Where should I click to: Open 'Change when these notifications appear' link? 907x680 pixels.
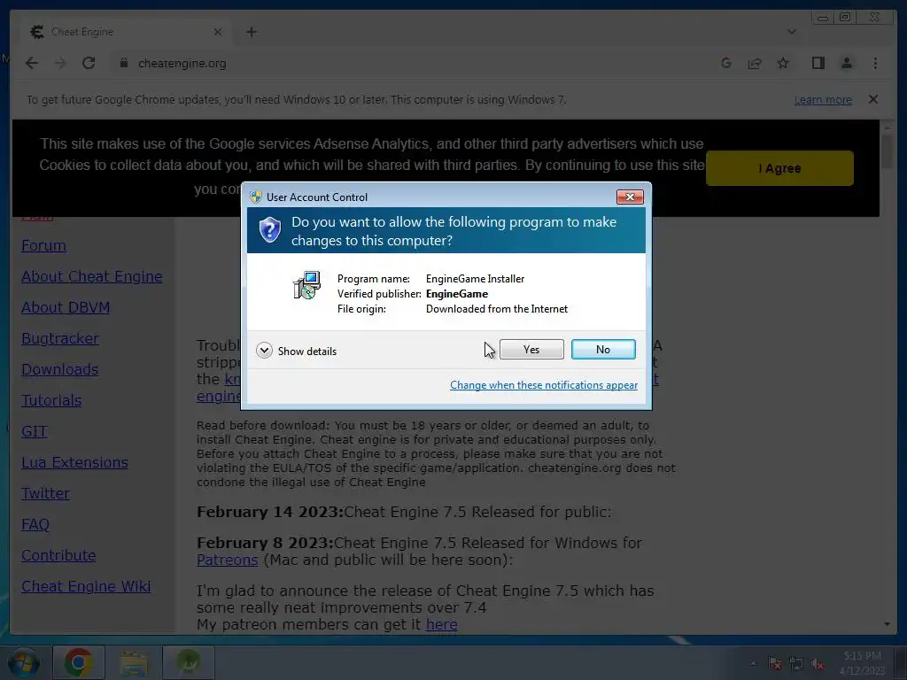click(544, 385)
